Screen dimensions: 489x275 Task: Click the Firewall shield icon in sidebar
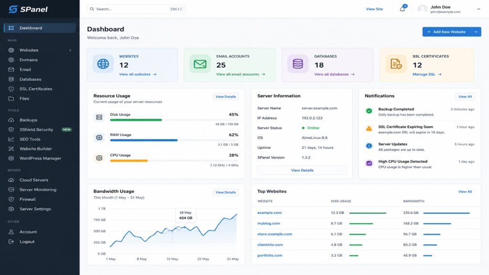coord(11,199)
